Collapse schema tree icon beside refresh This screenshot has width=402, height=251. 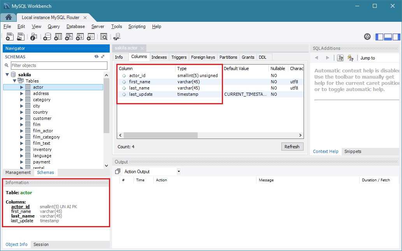click(103, 56)
